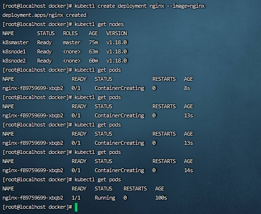Click the 100s pod age value
The width and height of the screenshot is (261, 214).
click(x=161, y=198)
